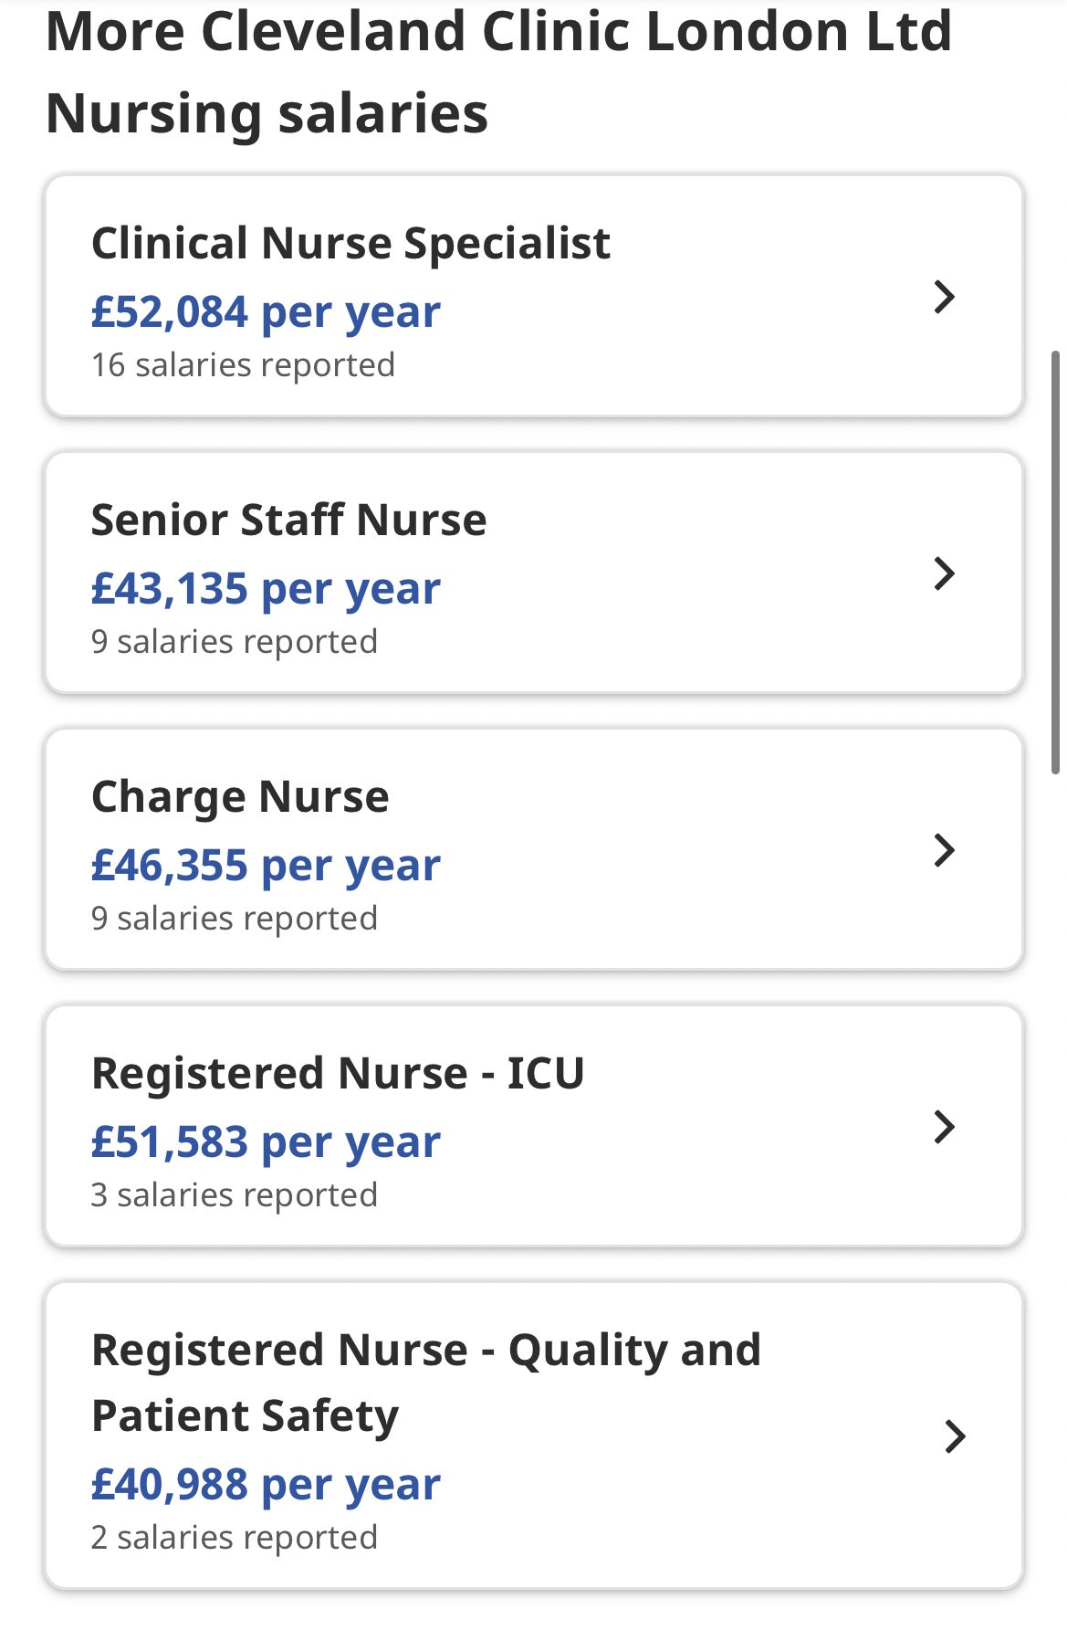Click the Charge Nurse heading

point(240,797)
